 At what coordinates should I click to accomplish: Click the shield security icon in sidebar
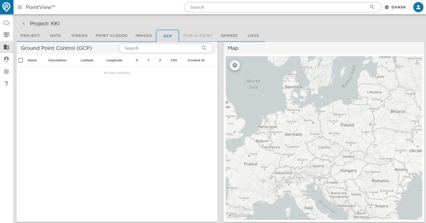6,59
